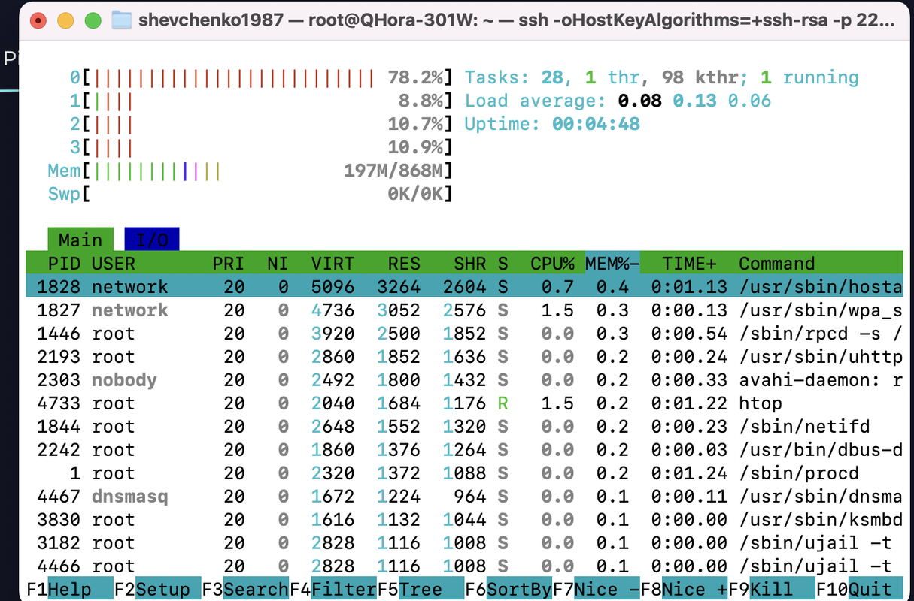Open F1 Help
The height and width of the screenshot is (601, 914).
[x=69, y=589]
